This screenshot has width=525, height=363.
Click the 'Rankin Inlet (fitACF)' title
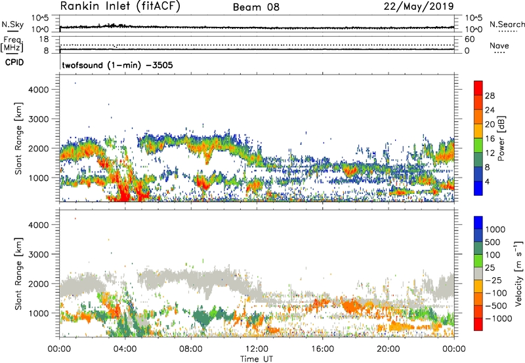pos(120,7)
